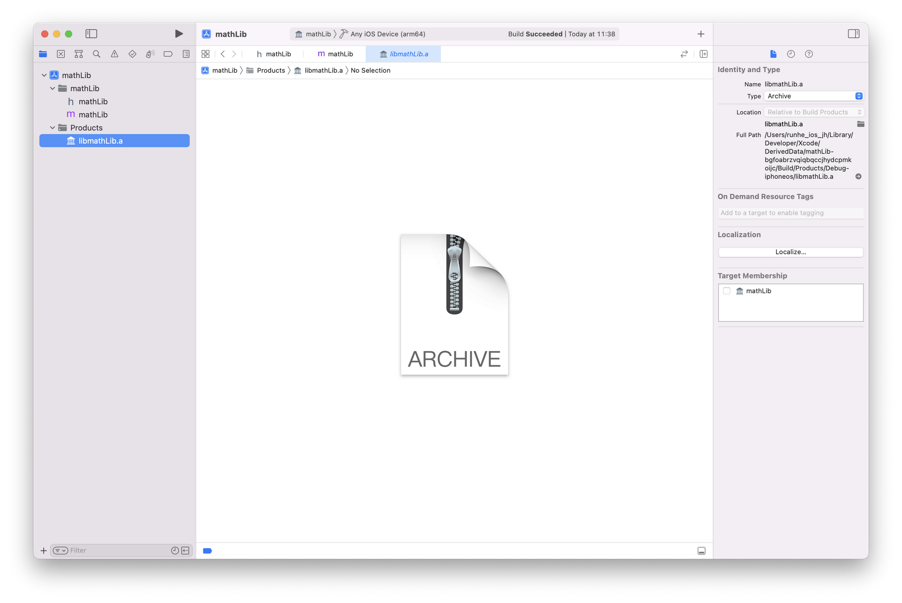Expand the mathLib source group
Image resolution: width=902 pixels, height=603 pixels.
(53, 88)
